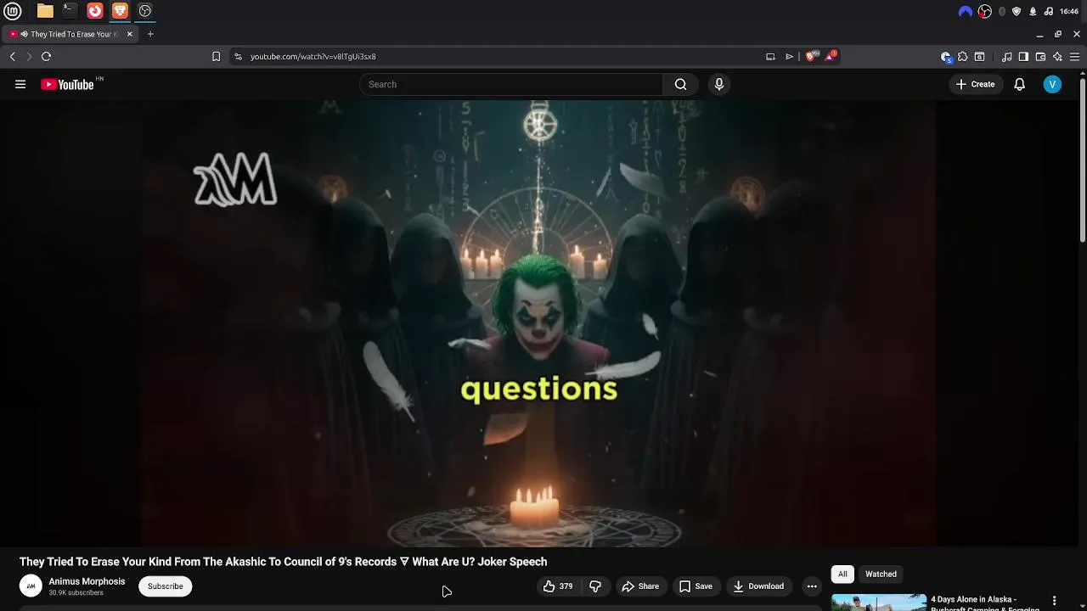Focus the YouTube search field
The height and width of the screenshot is (611, 1087).
[511, 84]
